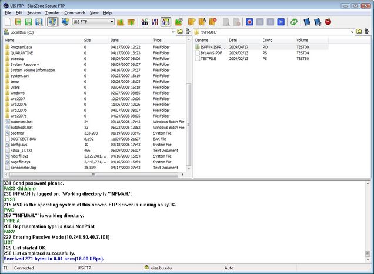The width and height of the screenshot is (374, 274).
Task: Open the Session menu
Action: (x=34, y=13)
